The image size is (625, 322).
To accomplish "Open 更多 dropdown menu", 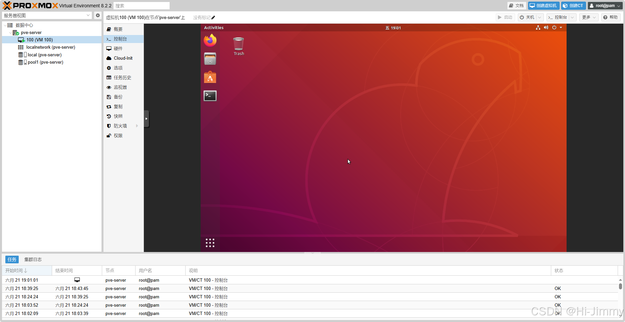I will tap(589, 17).
